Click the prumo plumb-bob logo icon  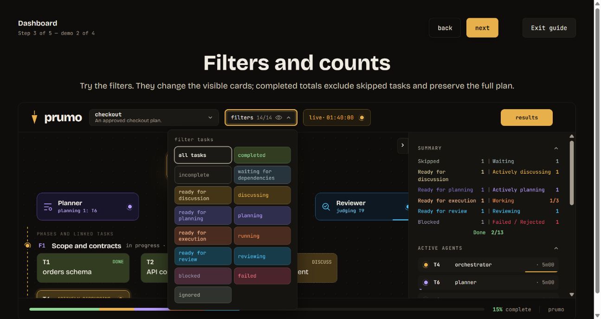click(x=34, y=117)
